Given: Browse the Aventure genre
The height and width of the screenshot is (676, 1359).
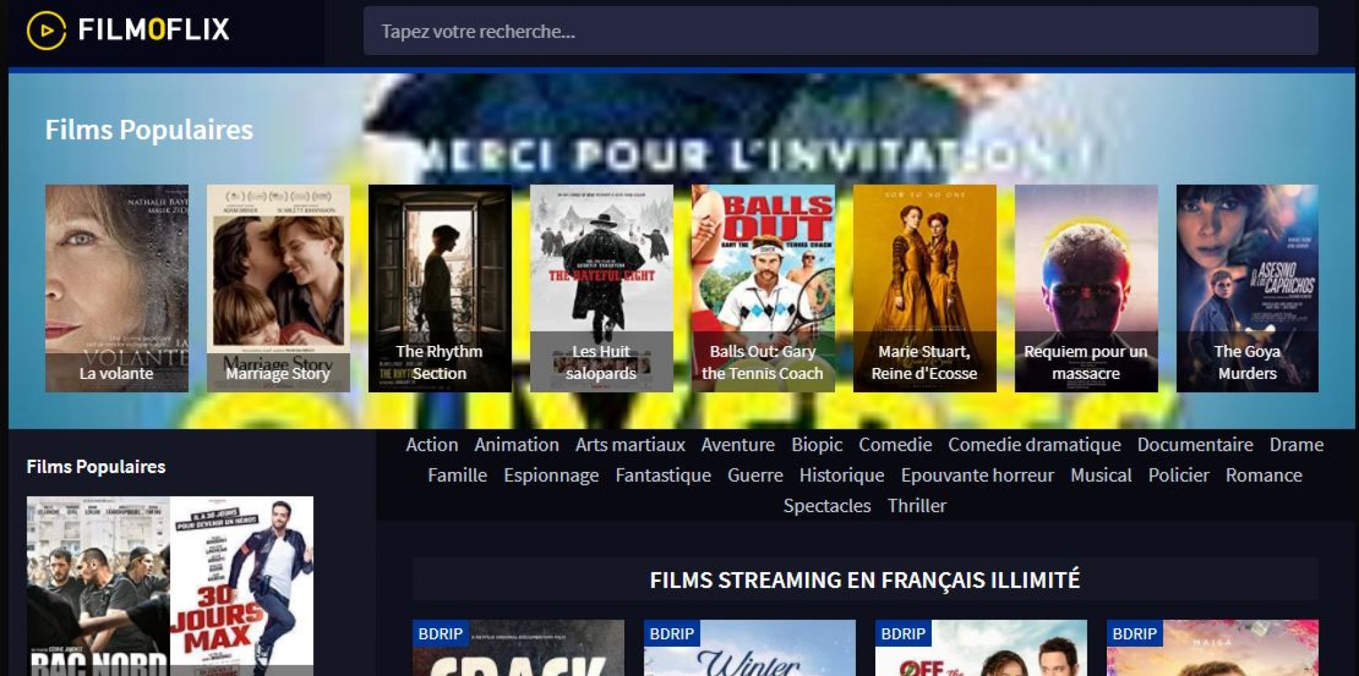Looking at the screenshot, I should tap(738, 444).
